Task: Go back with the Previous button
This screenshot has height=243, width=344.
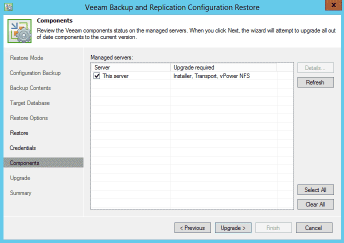Action: 192,228
